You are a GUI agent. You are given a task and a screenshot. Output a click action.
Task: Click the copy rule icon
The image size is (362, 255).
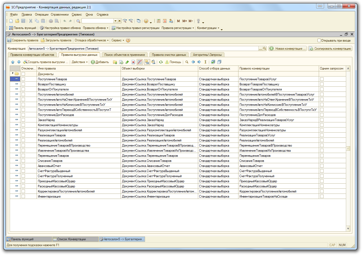point(121,62)
